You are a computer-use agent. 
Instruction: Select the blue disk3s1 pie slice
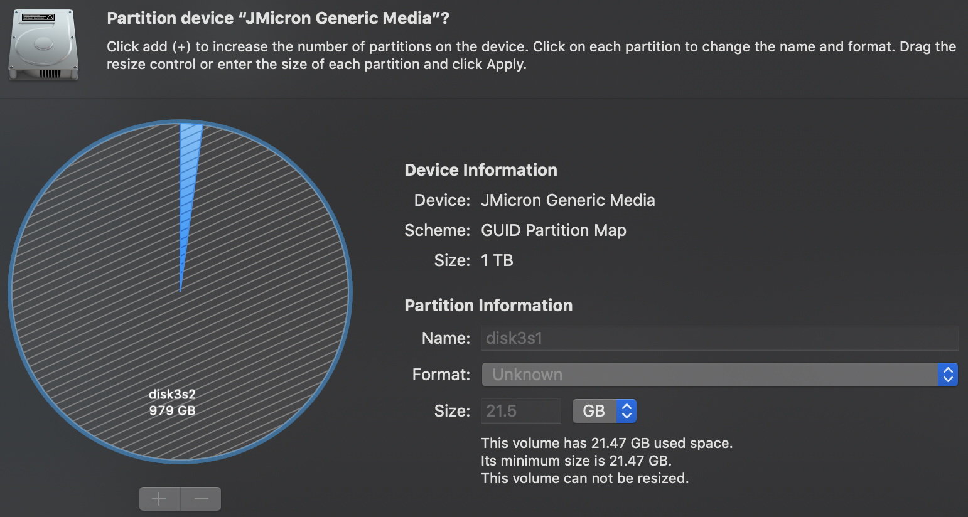[188, 188]
